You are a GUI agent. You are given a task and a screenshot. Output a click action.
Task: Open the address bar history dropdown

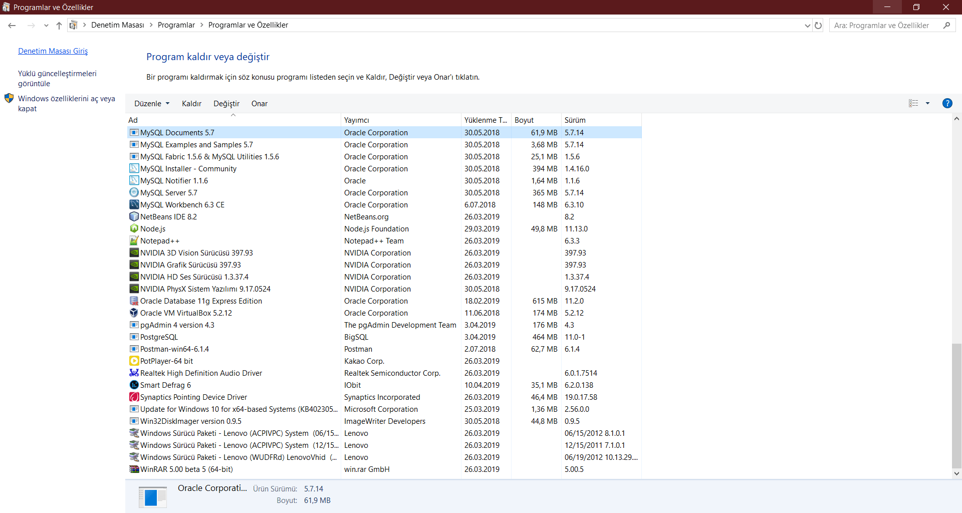807,25
